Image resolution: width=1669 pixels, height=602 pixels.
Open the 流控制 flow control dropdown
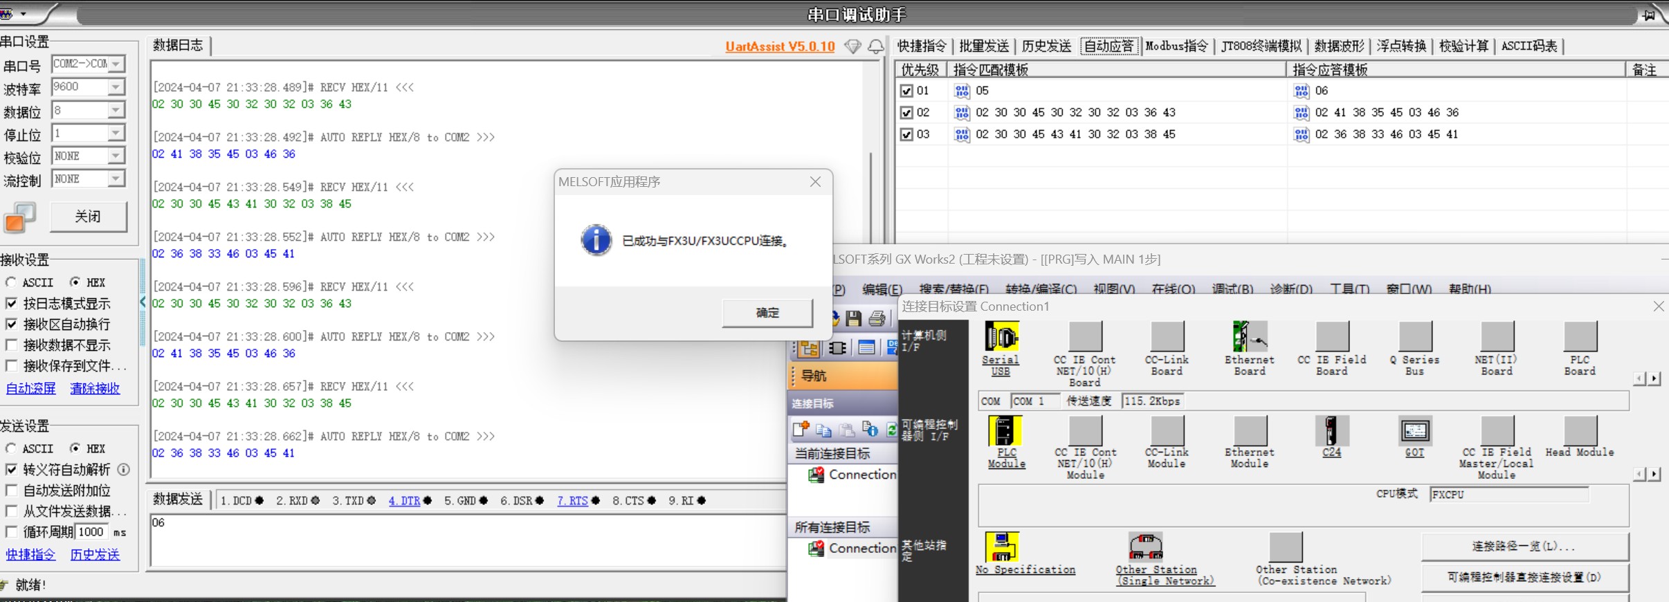116,179
